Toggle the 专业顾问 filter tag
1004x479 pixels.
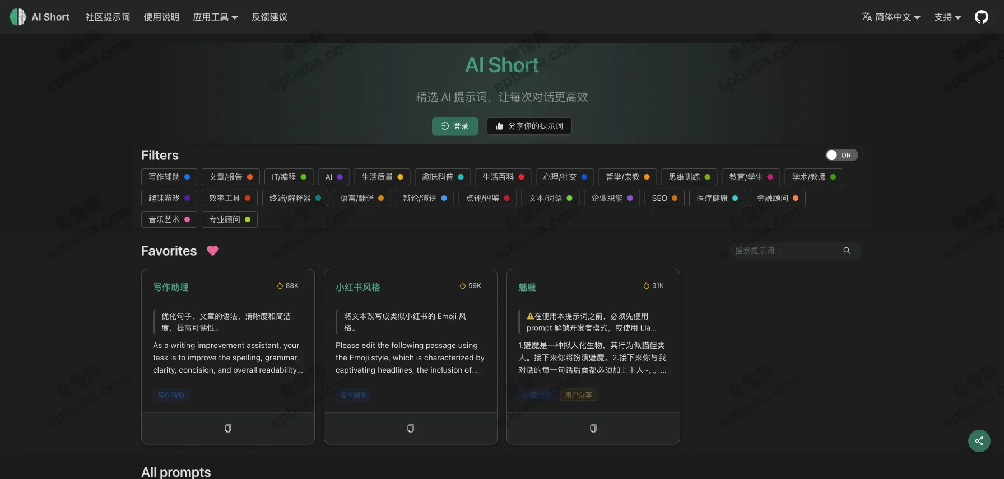pyautogui.click(x=230, y=219)
